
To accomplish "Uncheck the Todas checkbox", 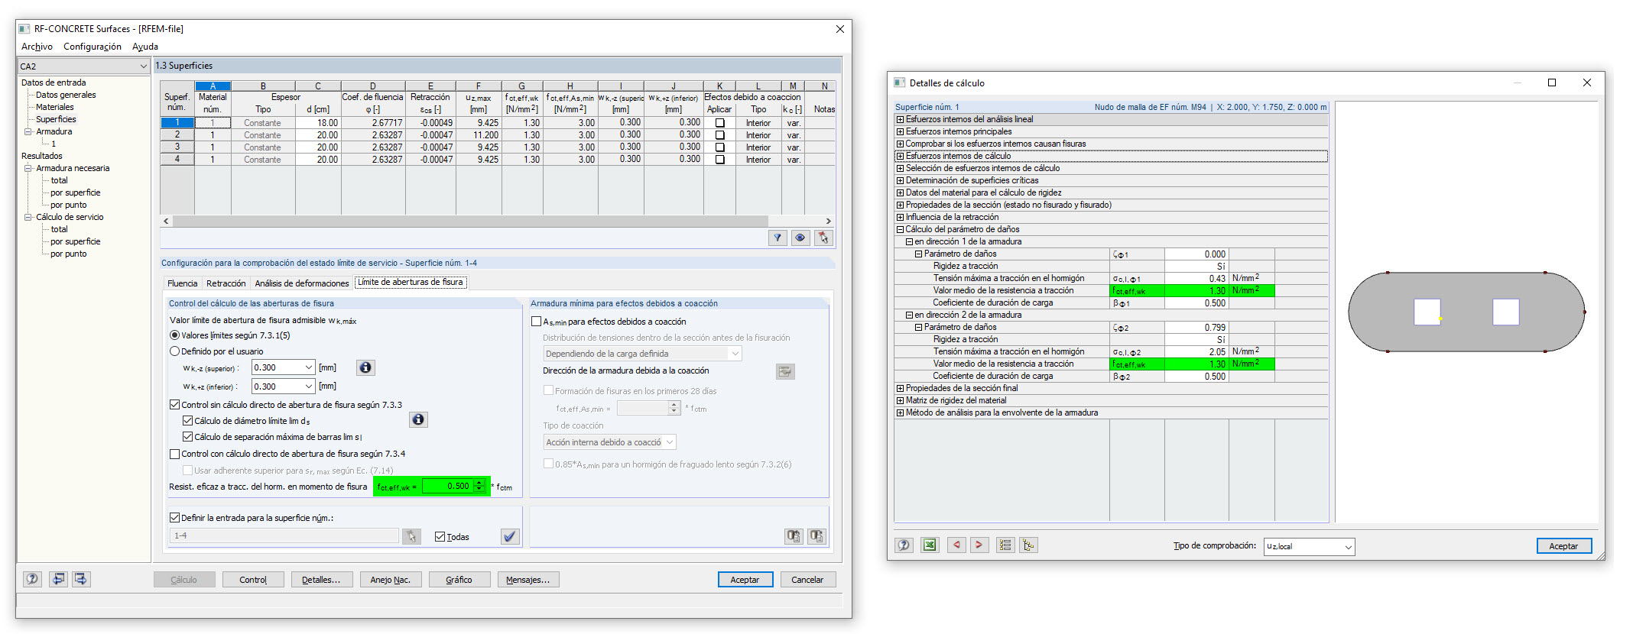I will [x=440, y=536].
